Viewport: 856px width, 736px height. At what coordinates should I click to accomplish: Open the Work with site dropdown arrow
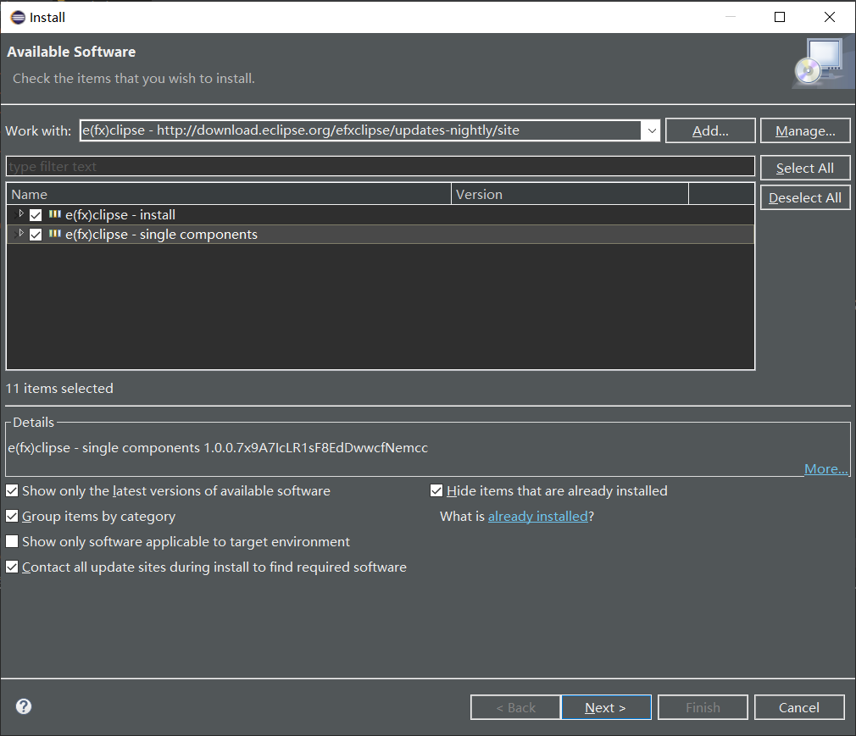pos(651,131)
